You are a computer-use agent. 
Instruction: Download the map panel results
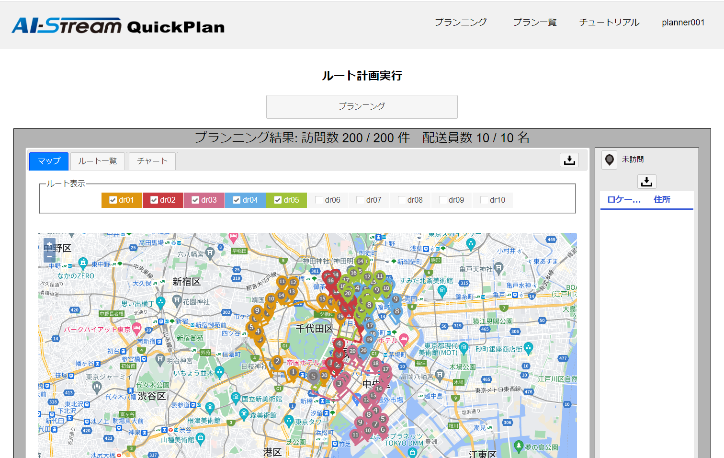569,160
